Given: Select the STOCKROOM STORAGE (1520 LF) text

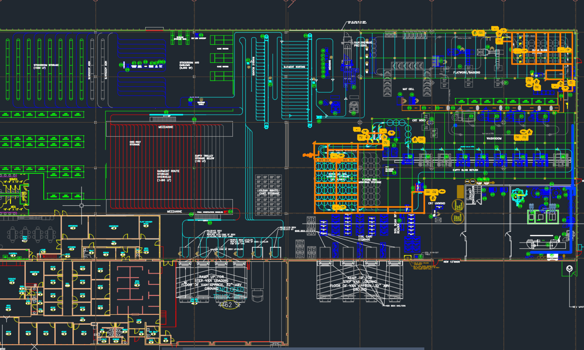Looking at the screenshot, I should [x=46, y=66].
